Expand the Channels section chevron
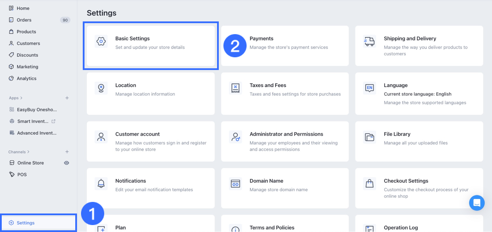Screen dimensions: 492x232 coord(28,152)
